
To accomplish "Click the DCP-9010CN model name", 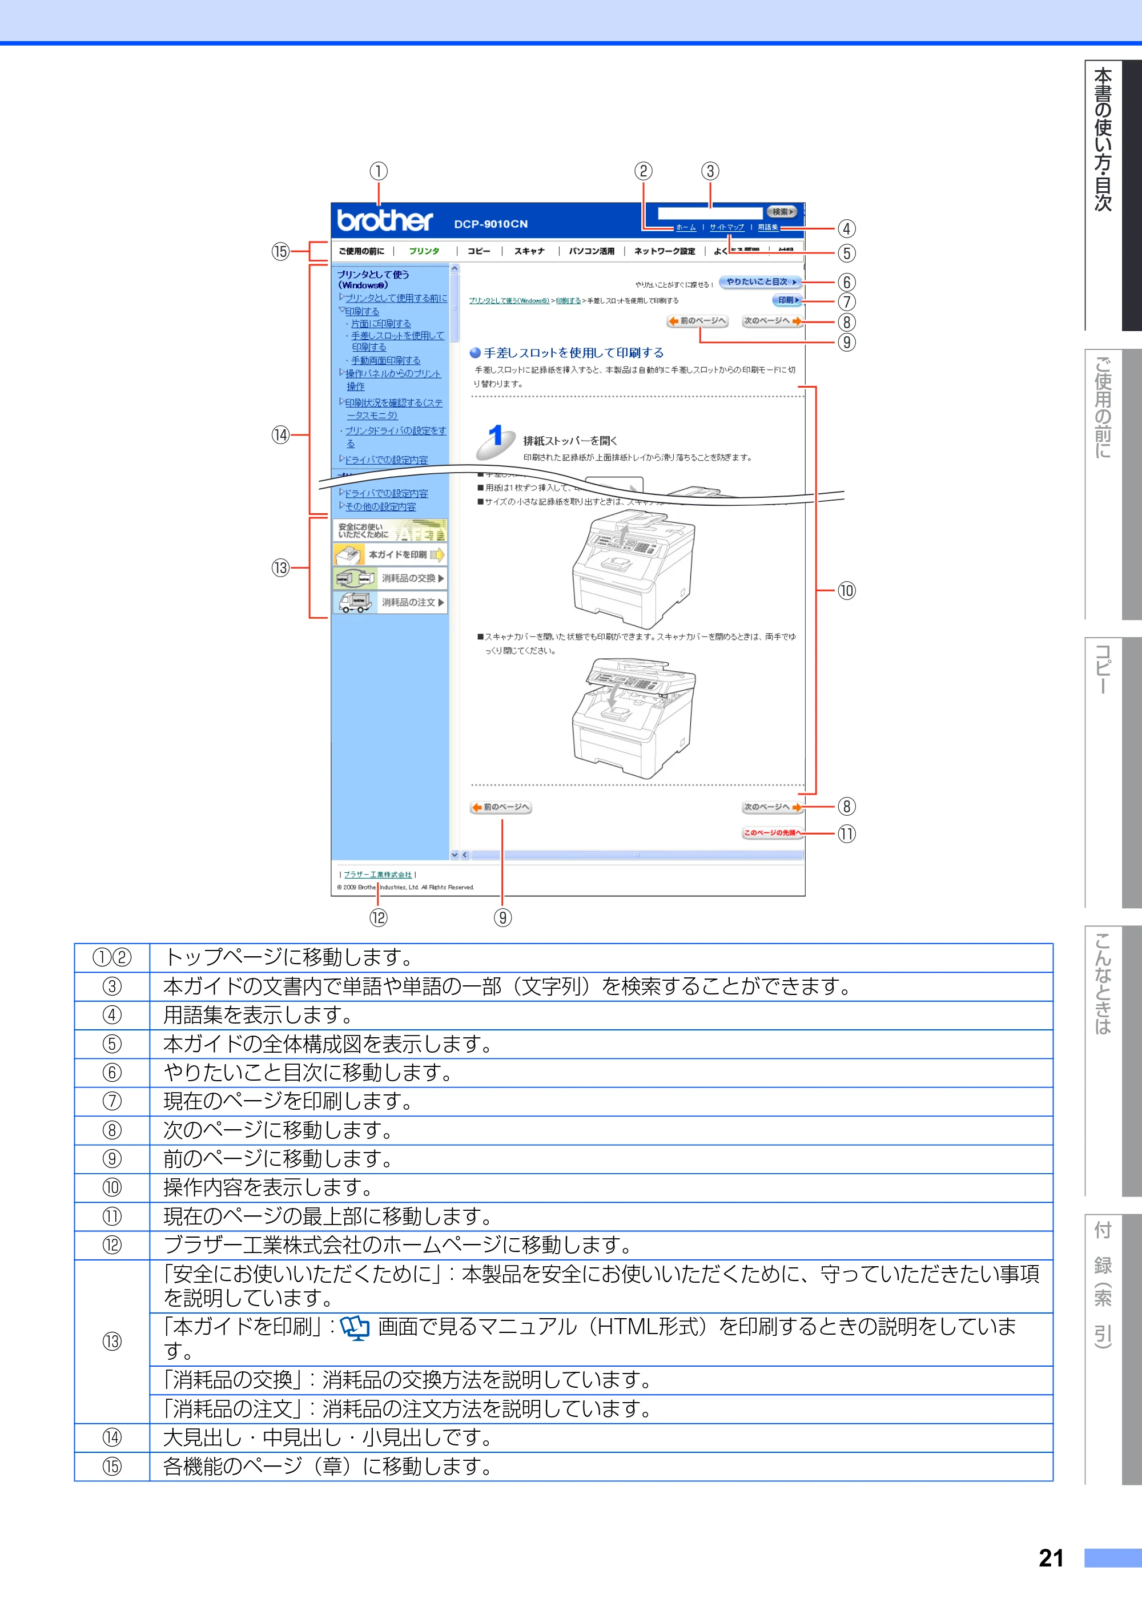I will 491,224.
